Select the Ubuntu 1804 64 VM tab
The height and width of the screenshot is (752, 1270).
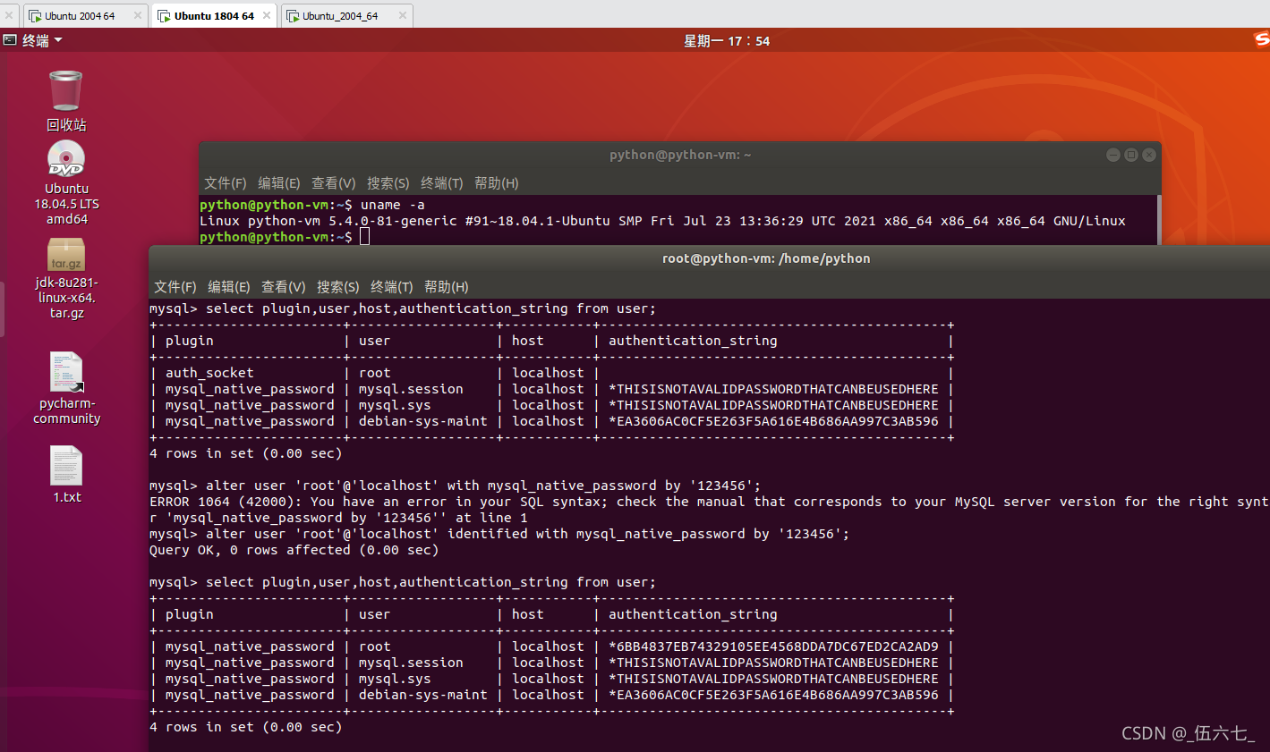coord(214,15)
